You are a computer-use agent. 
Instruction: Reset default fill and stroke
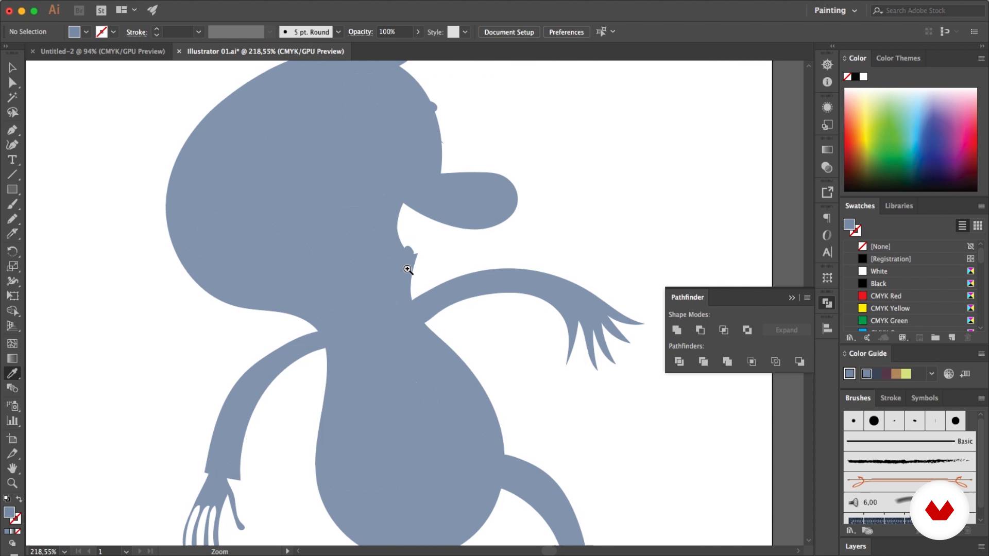point(7,499)
